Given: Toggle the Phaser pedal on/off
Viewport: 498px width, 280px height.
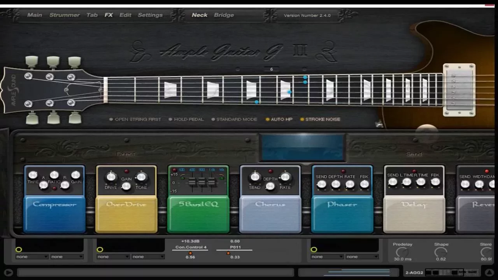Looking at the screenshot, I should (x=342, y=215).
